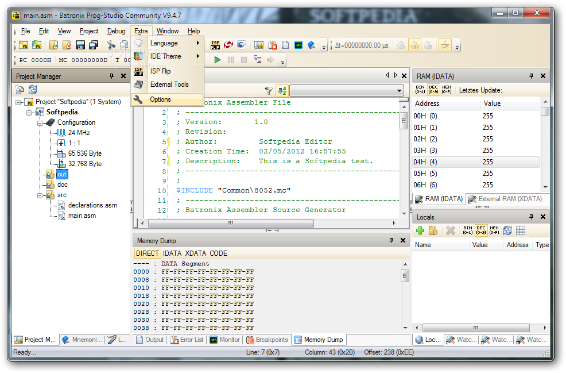Open the File menu
This screenshot has height=373, width=566.
click(25, 31)
